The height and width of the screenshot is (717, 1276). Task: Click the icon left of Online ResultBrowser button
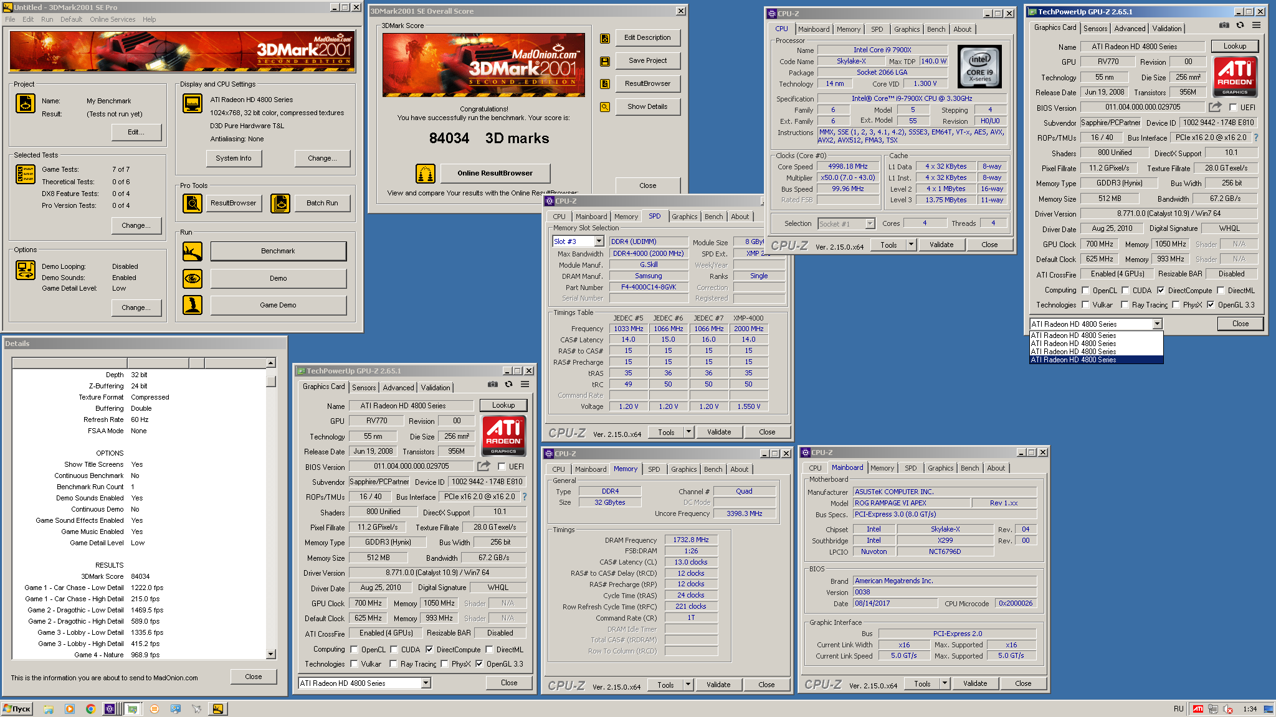coord(426,173)
